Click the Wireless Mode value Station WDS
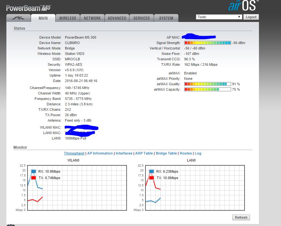 point(74,54)
